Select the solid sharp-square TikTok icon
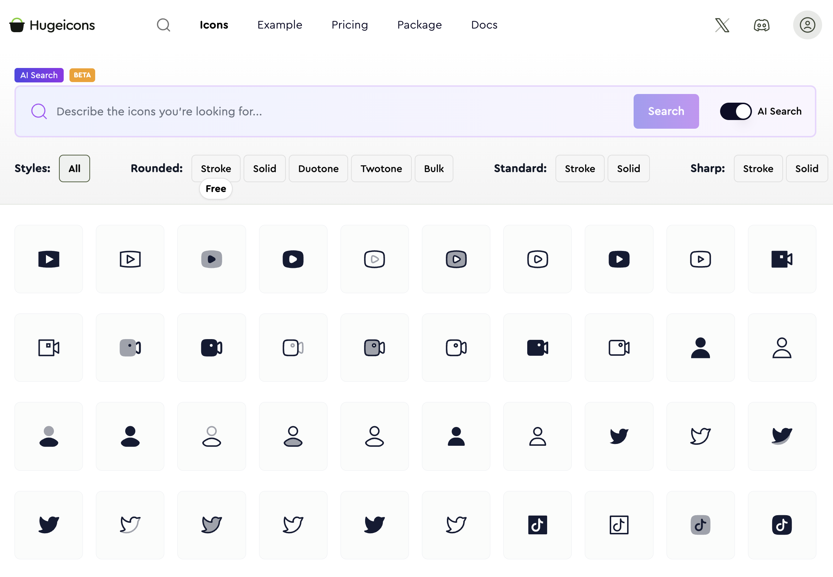 pos(538,525)
